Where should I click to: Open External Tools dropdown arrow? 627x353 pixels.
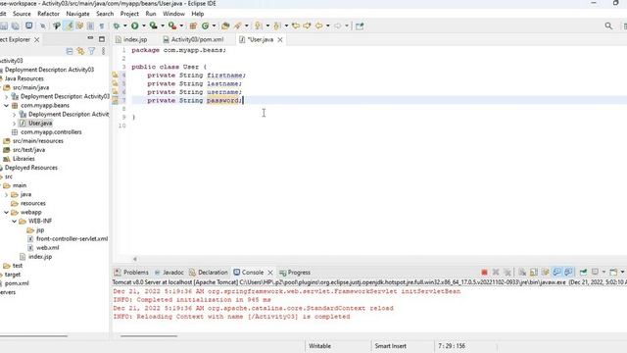[181, 25]
